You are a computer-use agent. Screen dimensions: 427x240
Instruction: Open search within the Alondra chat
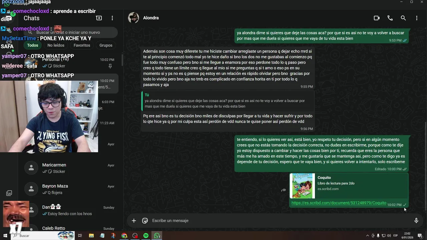403,18
